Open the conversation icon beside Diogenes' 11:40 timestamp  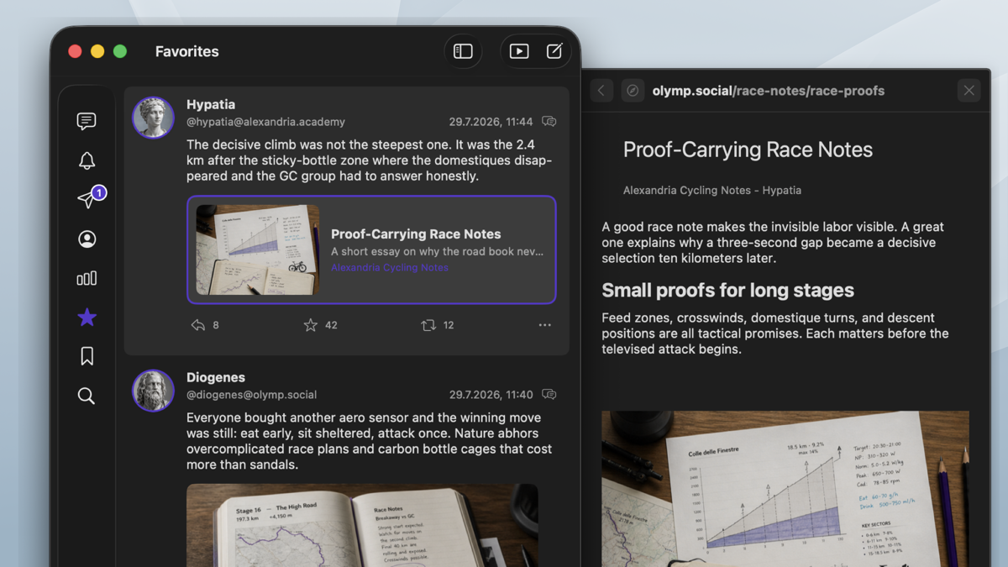pyautogui.click(x=549, y=395)
